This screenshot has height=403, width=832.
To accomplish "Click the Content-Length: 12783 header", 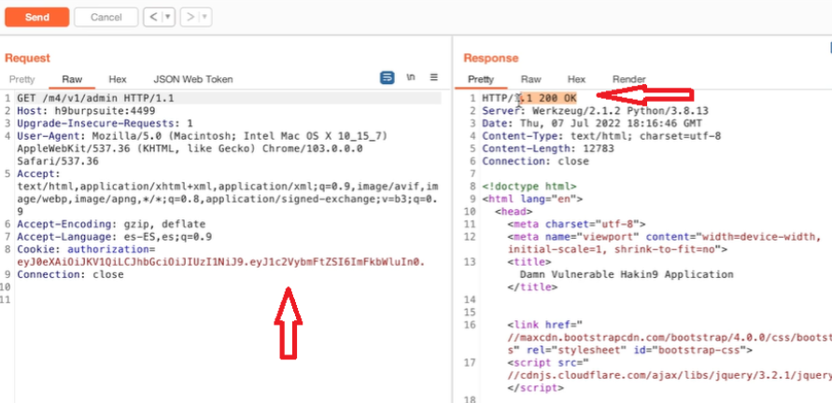I will point(547,149).
